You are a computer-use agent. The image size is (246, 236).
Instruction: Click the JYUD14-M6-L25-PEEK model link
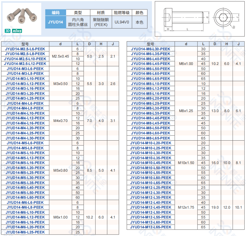point(25,232)
